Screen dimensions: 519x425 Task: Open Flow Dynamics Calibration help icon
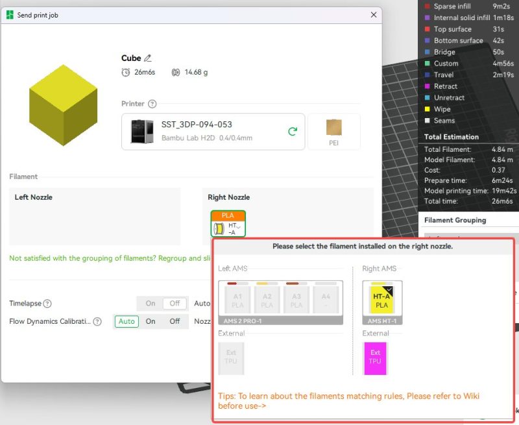point(97,321)
